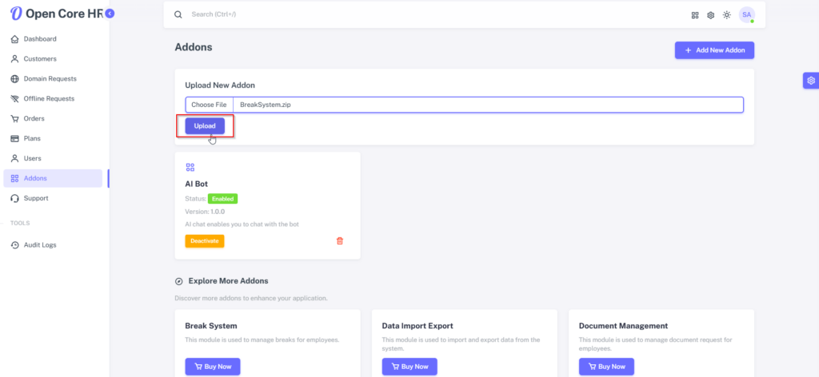Click Choose File to browse for an addon
Viewport: 819px width, 377px height.
click(x=209, y=105)
